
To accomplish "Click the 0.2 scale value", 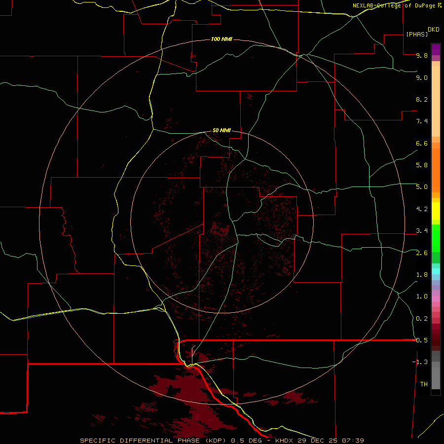I will [x=422, y=319].
